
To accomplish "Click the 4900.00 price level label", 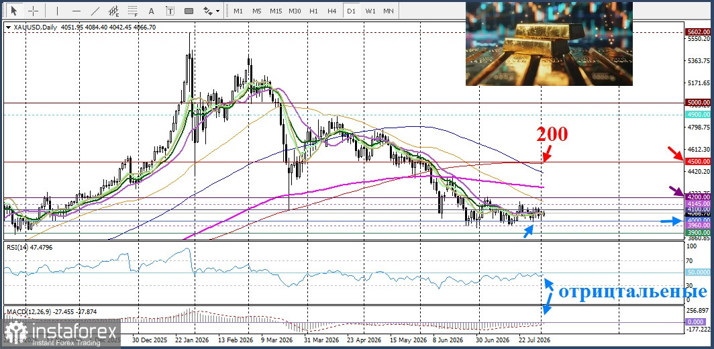I will tap(698, 114).
